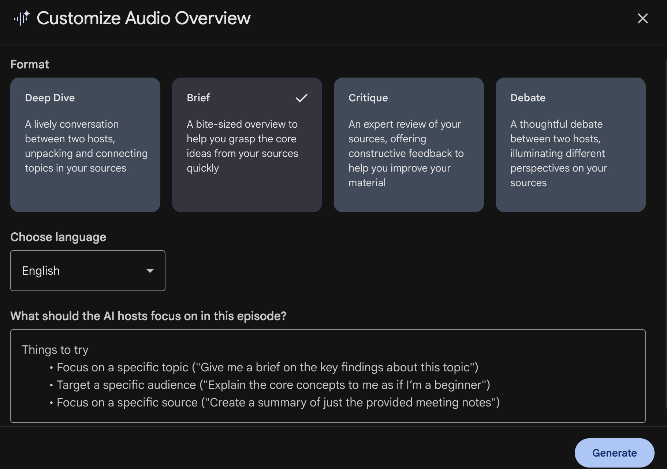Select the Brief format card
Image resolution: width=667 pixels, height=469 pixels.
[247, 145]
